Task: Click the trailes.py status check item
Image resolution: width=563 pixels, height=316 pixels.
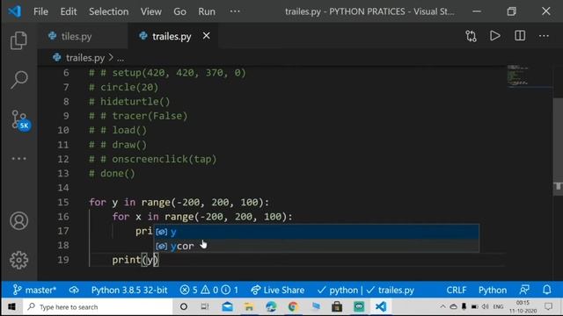Action: click(x=390, y=290)
